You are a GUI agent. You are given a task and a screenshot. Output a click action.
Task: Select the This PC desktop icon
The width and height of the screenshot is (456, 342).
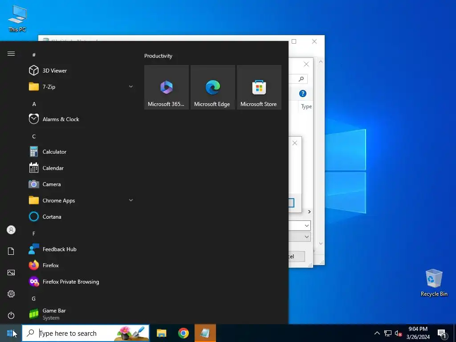[x=17, y=19]
